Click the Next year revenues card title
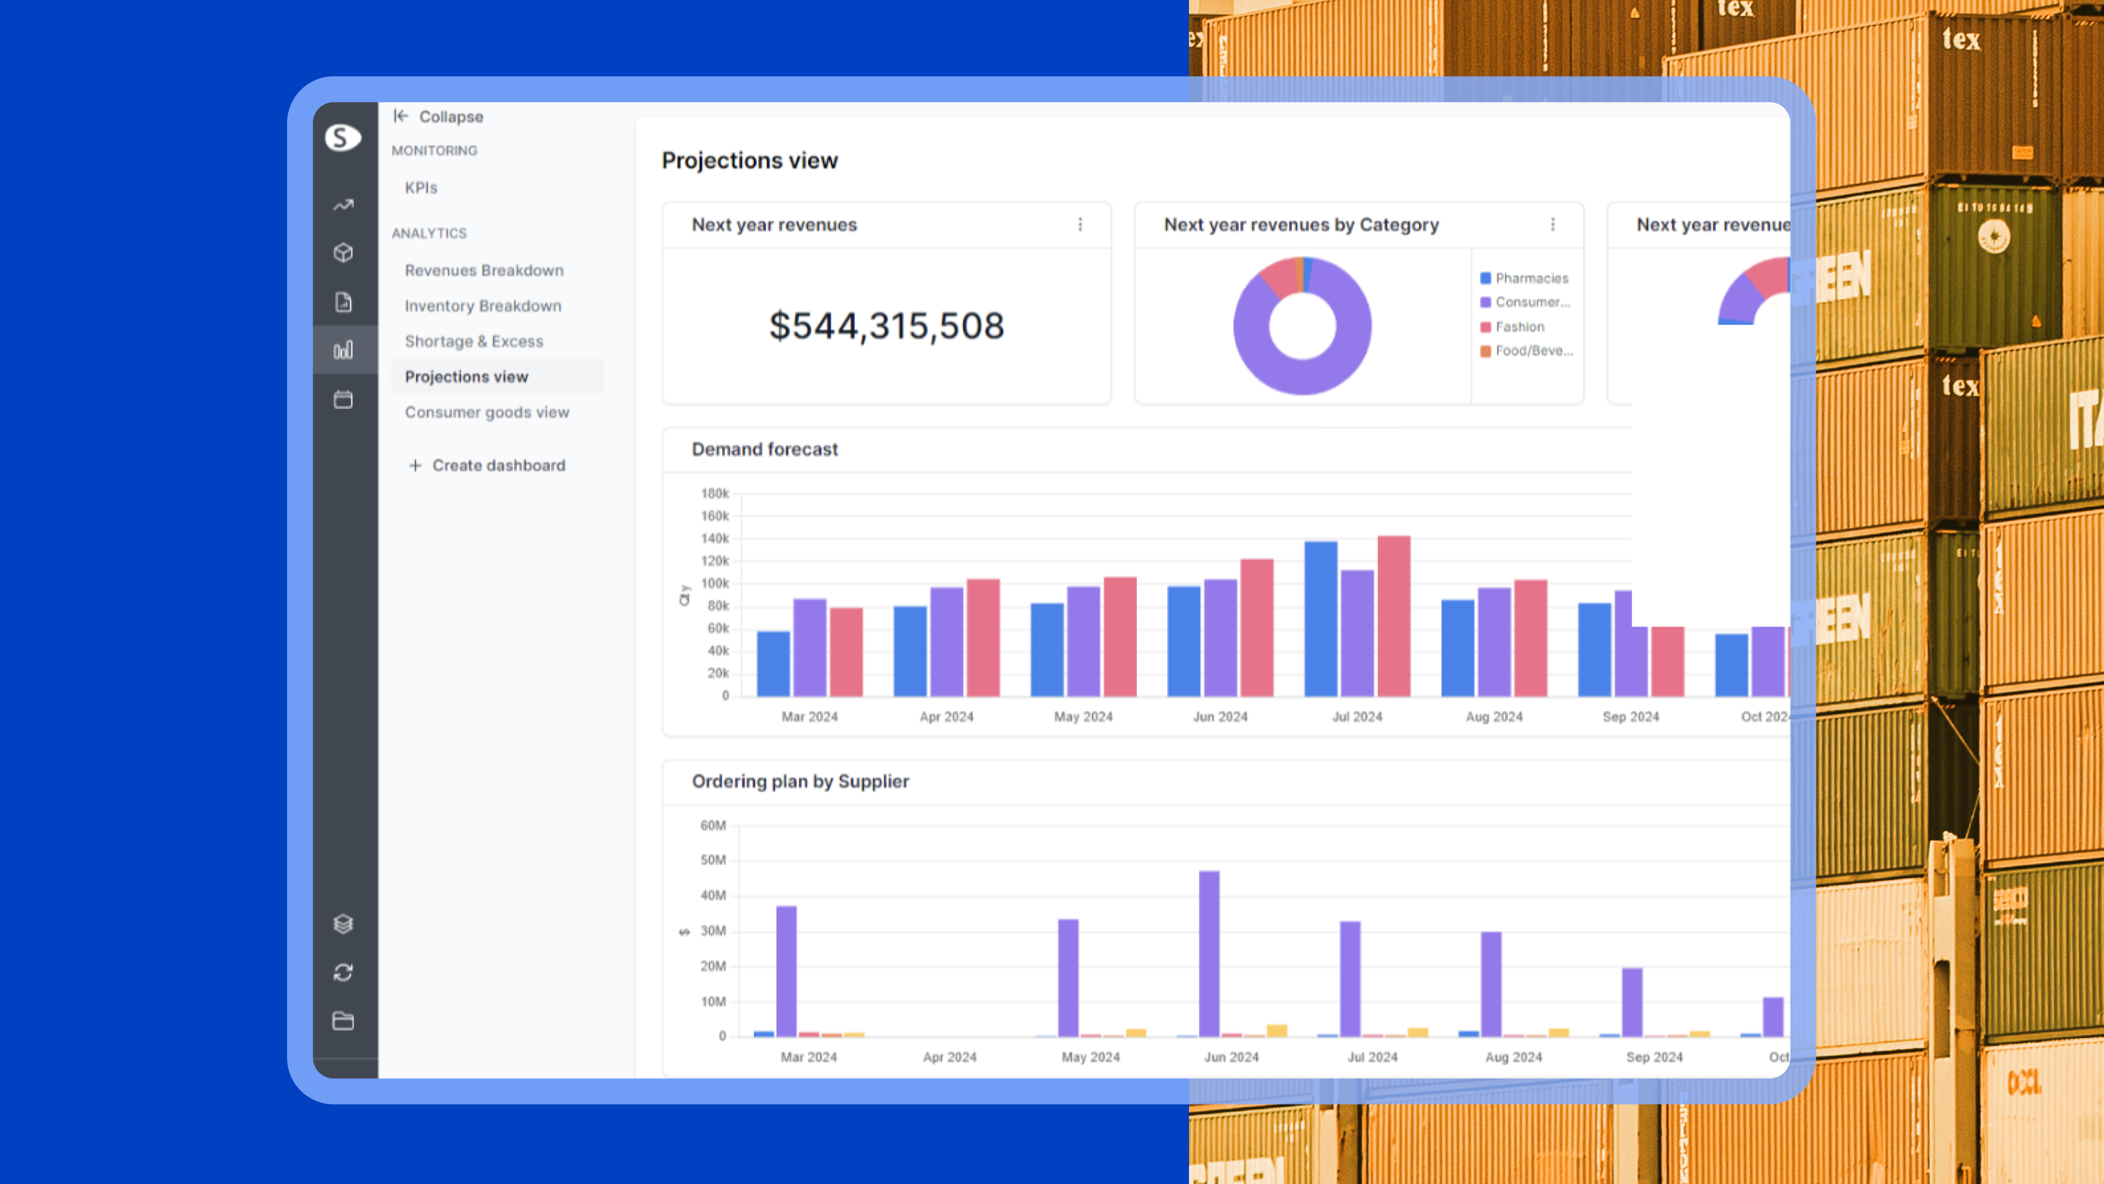The width and height of the screenshot is (2104, 1184). (774, 224)
